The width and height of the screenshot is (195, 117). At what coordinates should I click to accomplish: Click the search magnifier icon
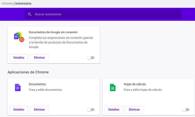pyautogui.click(x=30, y=14)
